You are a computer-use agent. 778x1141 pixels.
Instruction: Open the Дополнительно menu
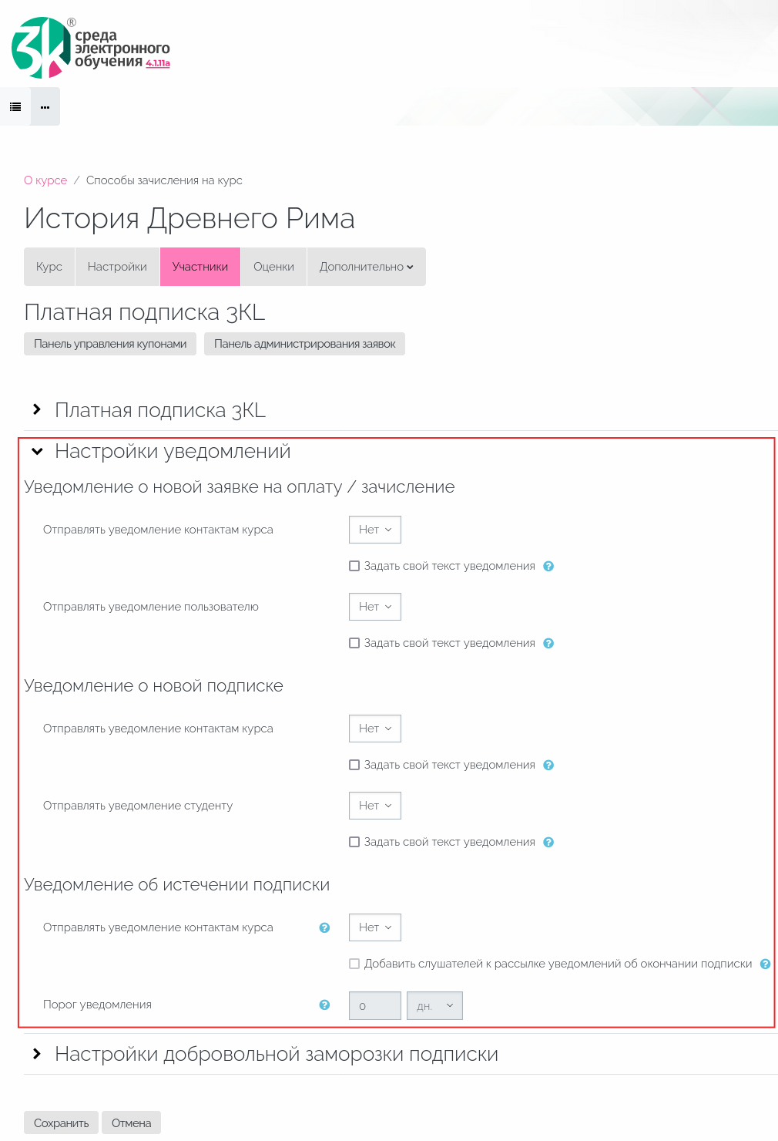point(366,267)
